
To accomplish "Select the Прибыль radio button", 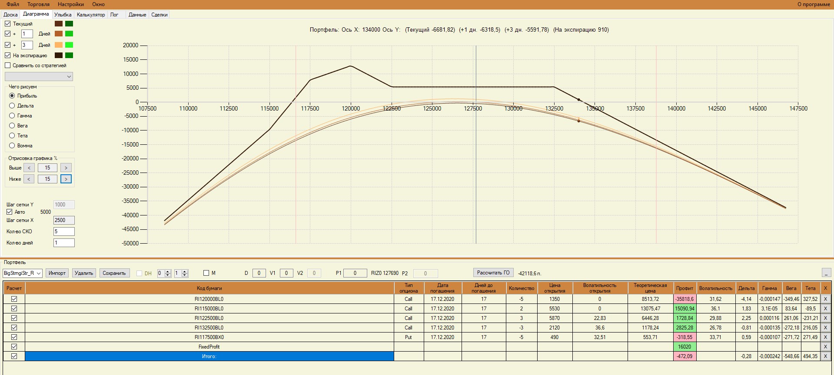I will 12,96.
